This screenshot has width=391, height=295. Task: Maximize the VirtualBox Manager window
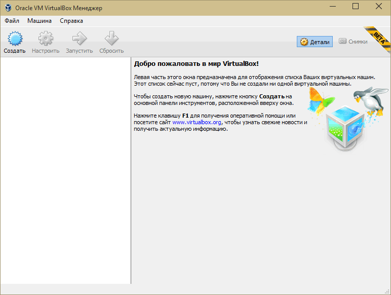pyautogui.click(x=356, y=6)
